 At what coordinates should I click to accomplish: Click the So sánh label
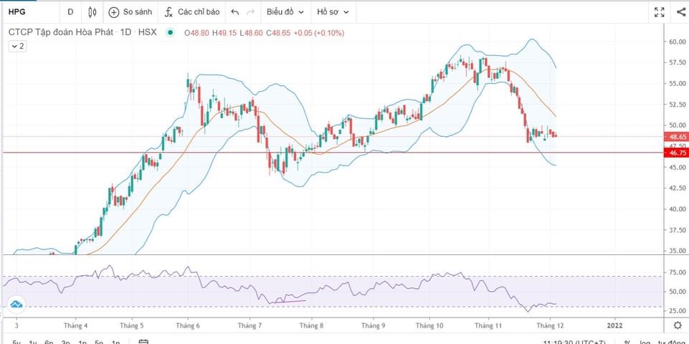point(137,12)
